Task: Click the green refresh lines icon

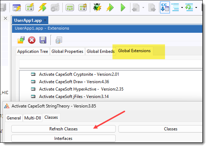Action: tap(189, 7)
